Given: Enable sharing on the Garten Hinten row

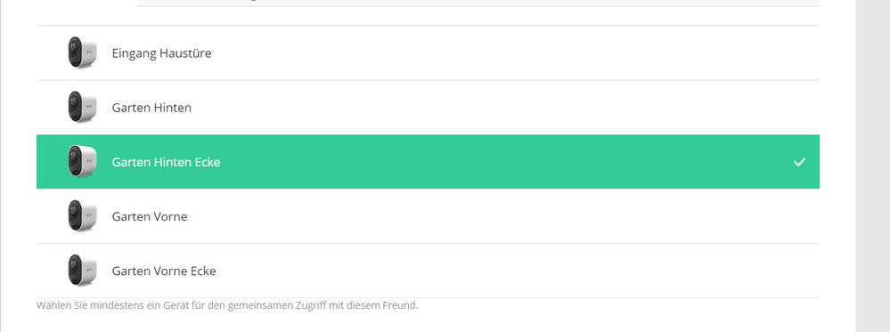Looking at the screenshot, I should tap(428, 108).
